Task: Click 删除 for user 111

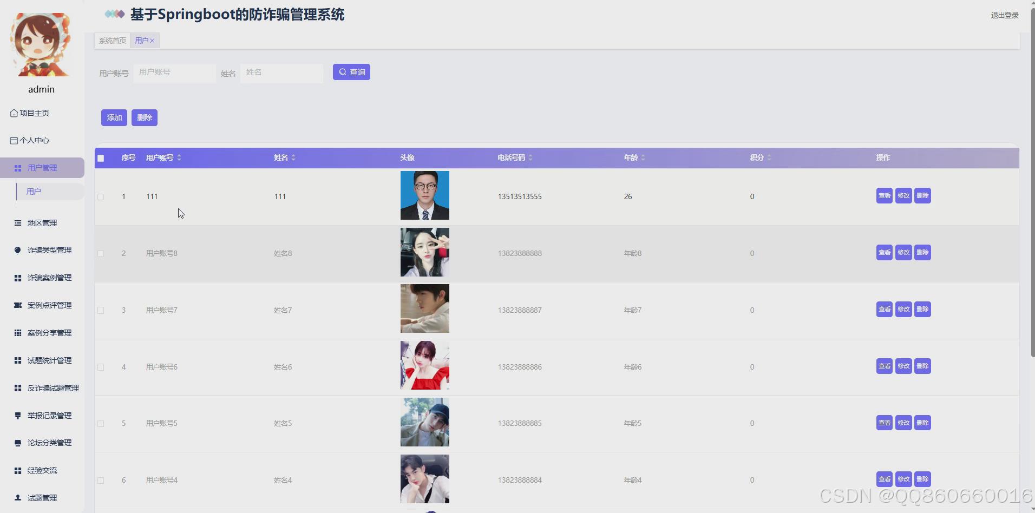Action: tap(922, 196)
